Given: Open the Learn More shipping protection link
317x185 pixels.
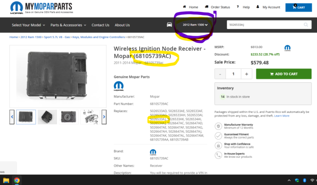Looking at the screenshot, I should pyautogui.click(x=282, y=116).
